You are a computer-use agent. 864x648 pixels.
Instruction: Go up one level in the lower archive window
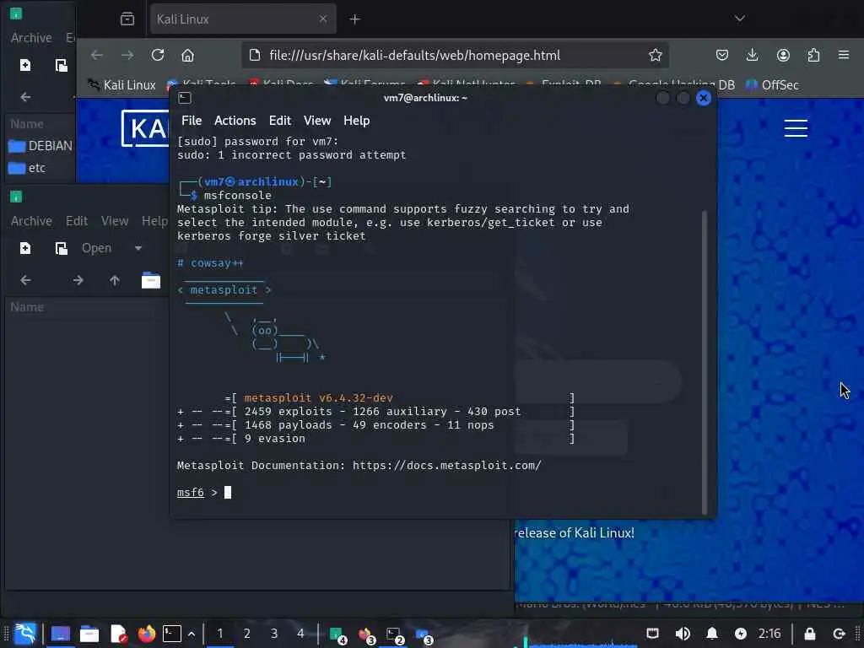point(115,280)
